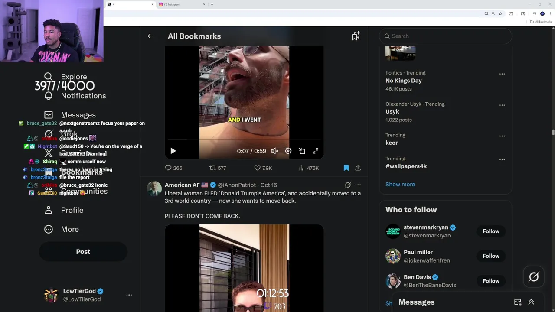The height and width of the screenshot is (312, 555).
Task: Open video playback settings gear
Action: (288, 151)
